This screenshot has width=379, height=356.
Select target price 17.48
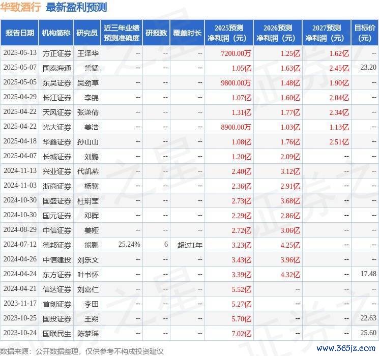(x=368, y=274)
